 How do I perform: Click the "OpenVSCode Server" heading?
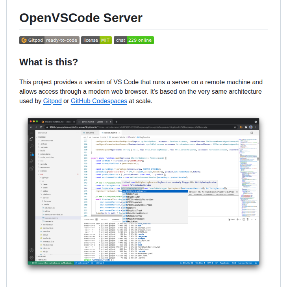[81, 18]
